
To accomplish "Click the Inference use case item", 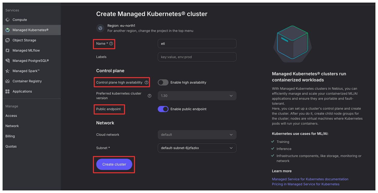I will (x=284, y=149).
